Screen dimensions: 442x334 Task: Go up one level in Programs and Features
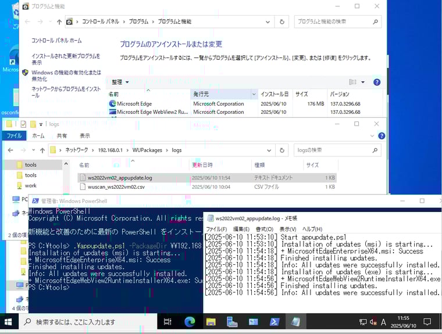pos(59,21)
